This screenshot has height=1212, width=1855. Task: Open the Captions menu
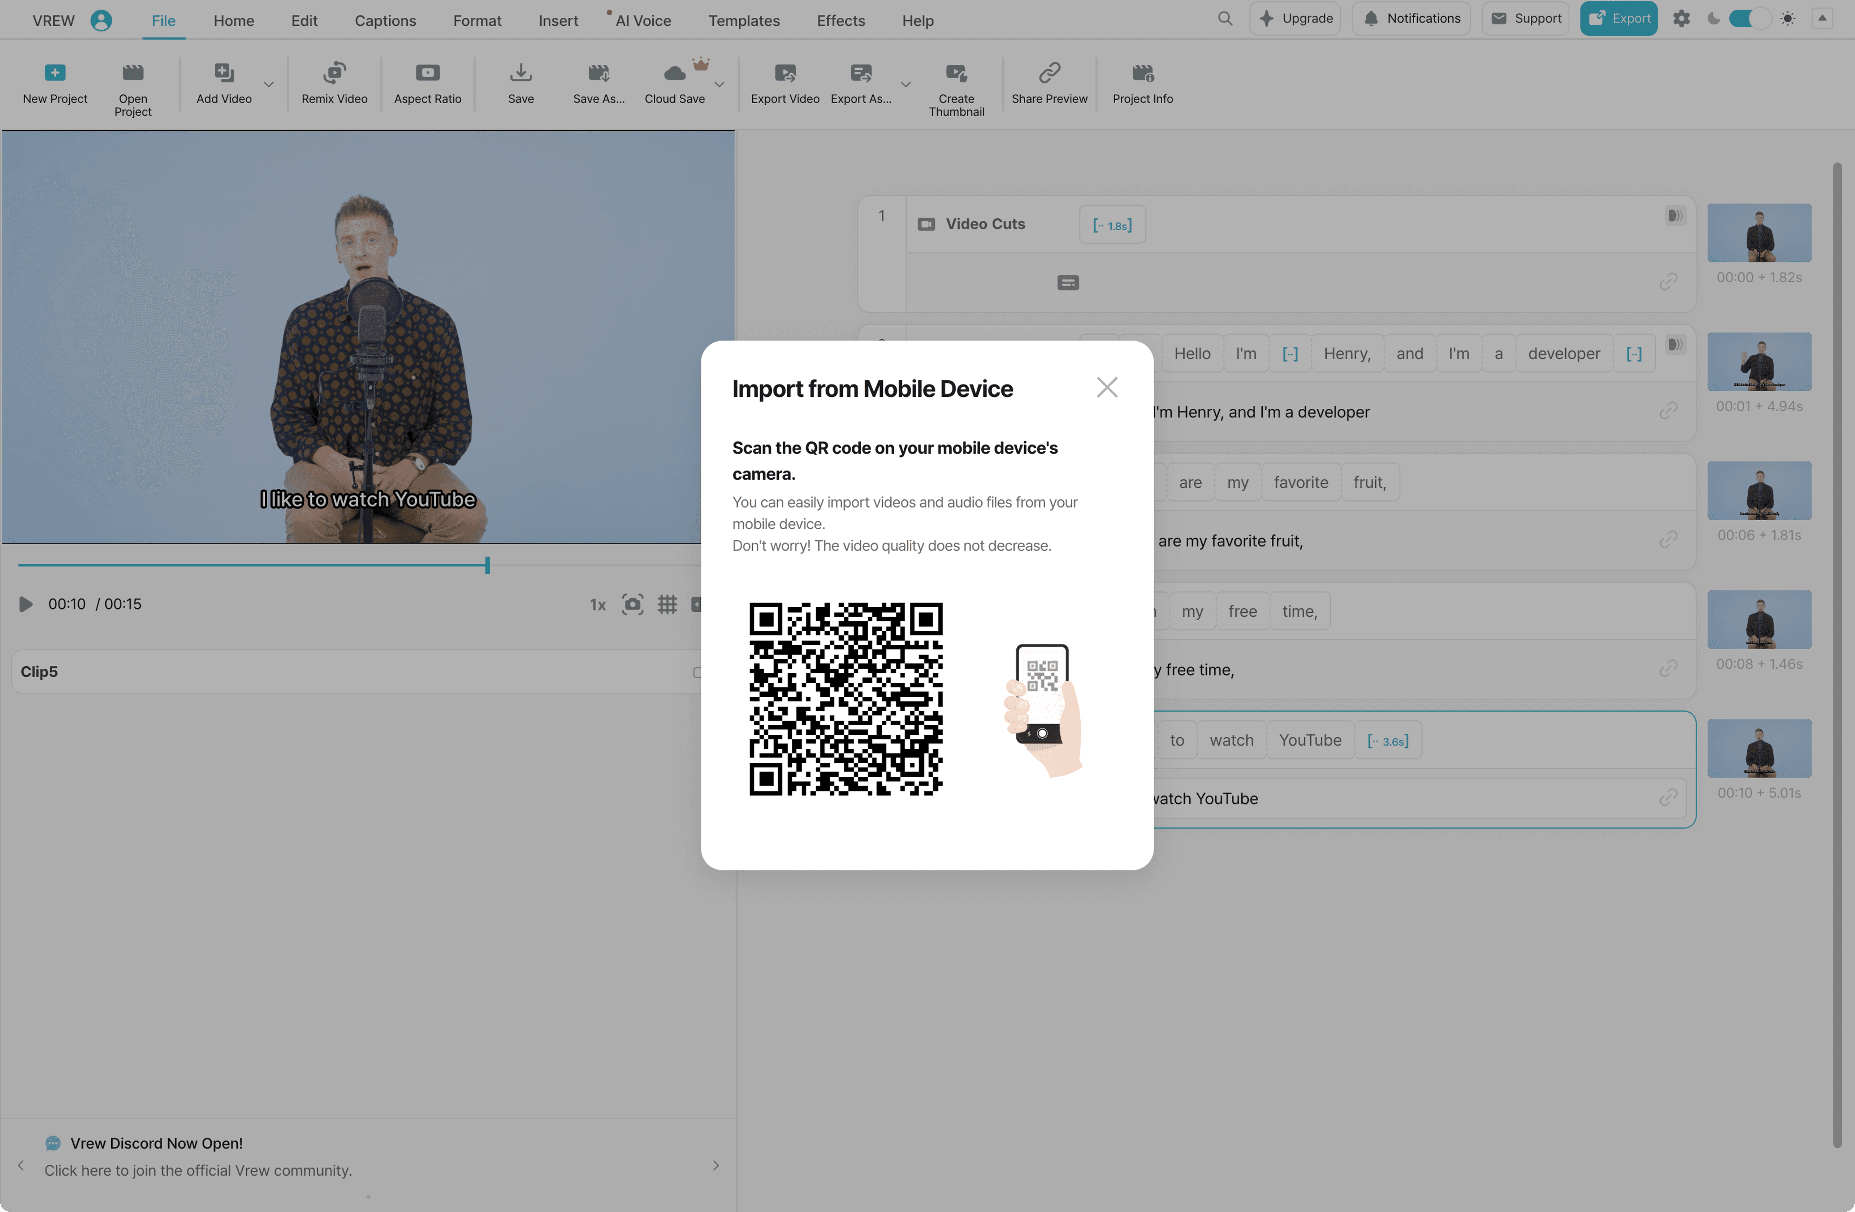[385, 21]
